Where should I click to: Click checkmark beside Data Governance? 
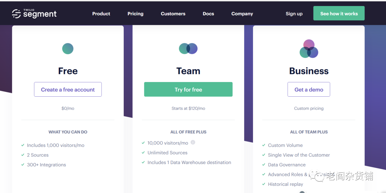click(x=264, y=164)
